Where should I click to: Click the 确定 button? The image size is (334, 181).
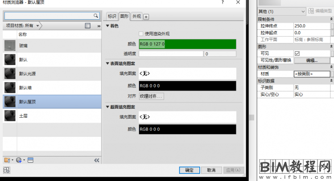tap(189, 170)
